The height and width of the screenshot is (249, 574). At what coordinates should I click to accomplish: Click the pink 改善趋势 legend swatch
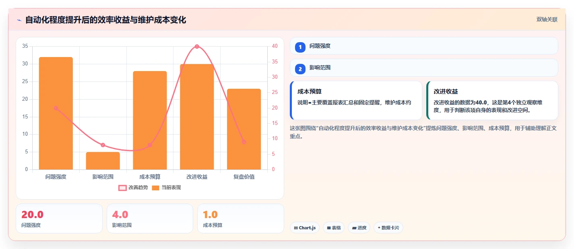(122, 188)
